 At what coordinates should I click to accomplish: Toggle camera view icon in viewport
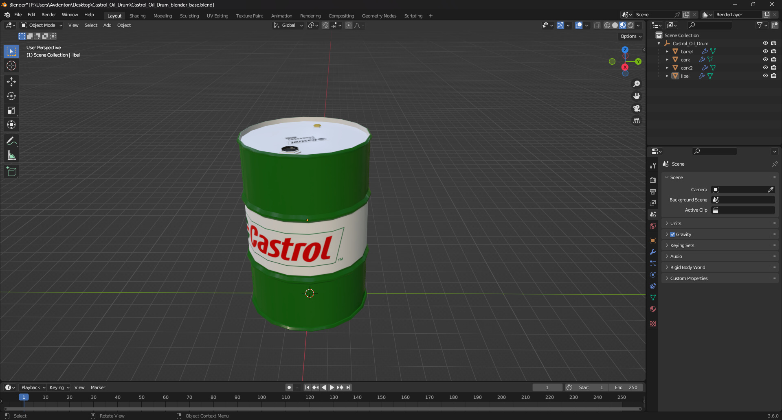(x=637, y=108)
